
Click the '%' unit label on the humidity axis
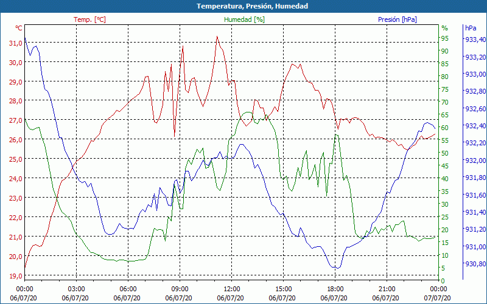445,28
